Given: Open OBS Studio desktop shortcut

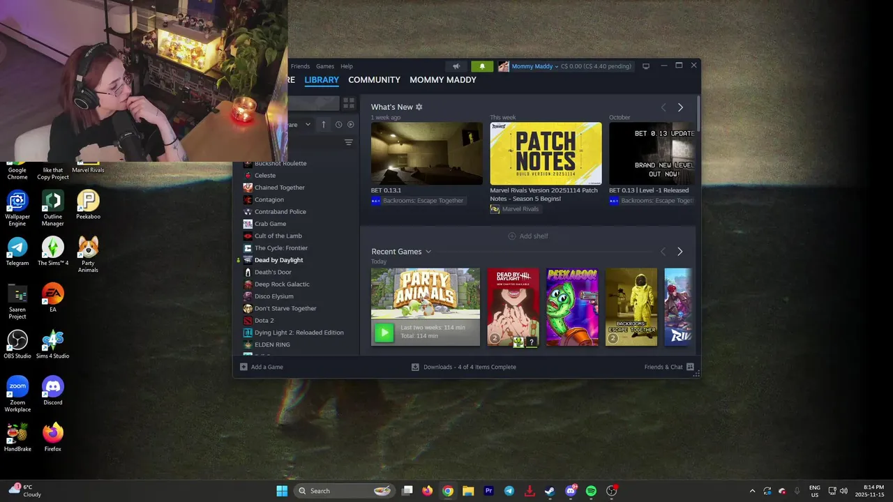Looking at the screenshot, I should pos(17,345).
